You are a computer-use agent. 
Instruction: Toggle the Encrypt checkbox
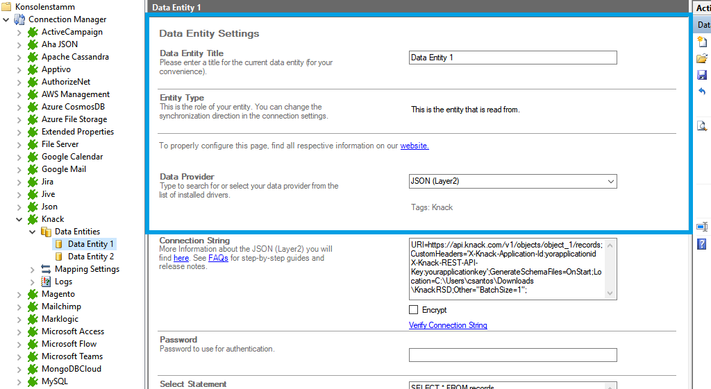pyautogui.click(x=414, y=310)
